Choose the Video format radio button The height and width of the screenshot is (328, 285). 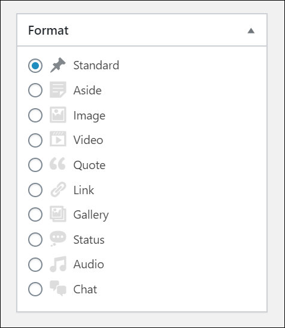pos(35,140)
